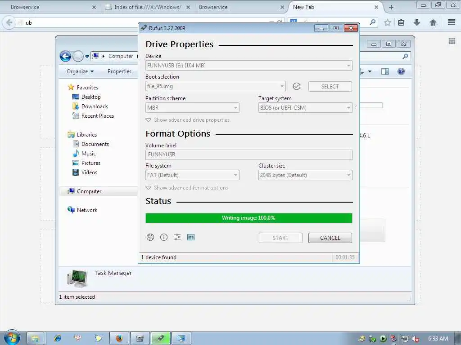Click Firefox bookmark star icon
This screenshot has height=345, width=461.
388,22
